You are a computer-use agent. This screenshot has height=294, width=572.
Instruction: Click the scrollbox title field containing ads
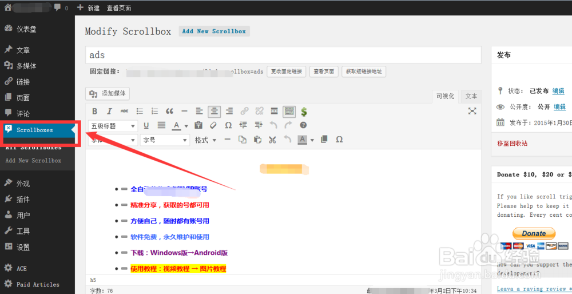point(284,55)
